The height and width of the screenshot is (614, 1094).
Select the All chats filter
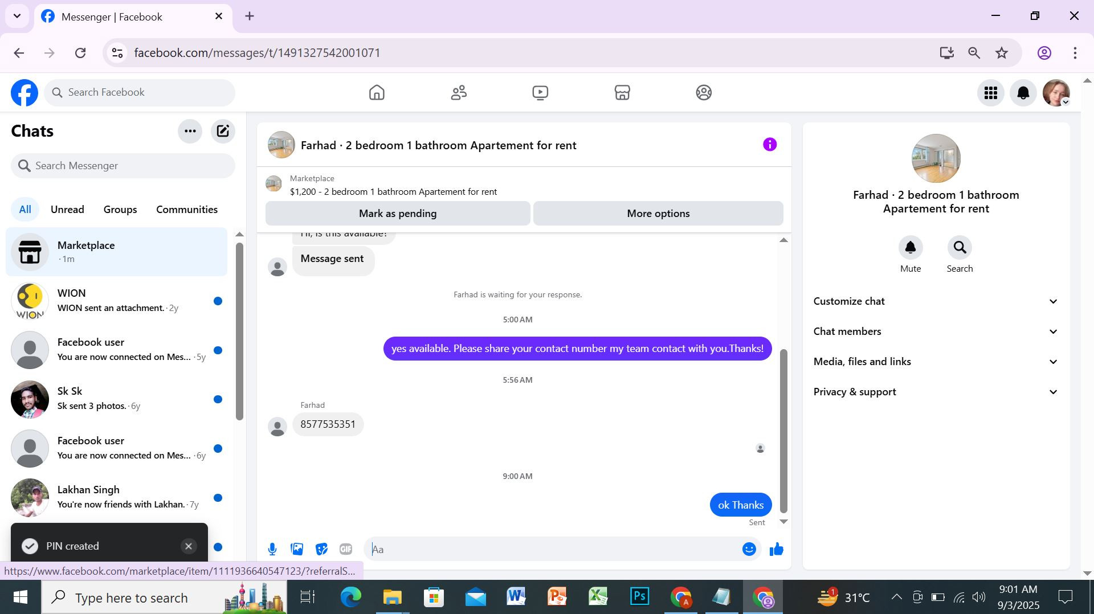click(25, 210)
